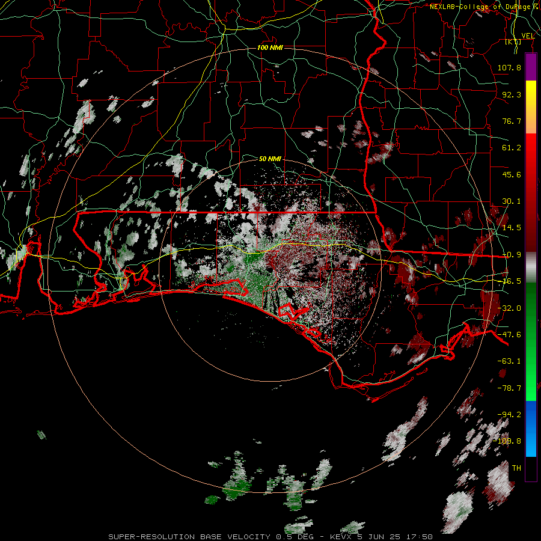Click the Super-Resolution Base Velocity caption

270,537
